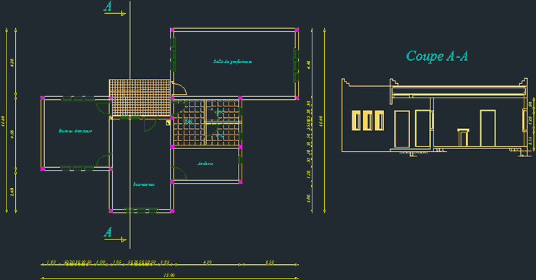This screenshot has width=536, height=280.
Task: Click the three yellow windows in section view
Action: pos(367,120)
